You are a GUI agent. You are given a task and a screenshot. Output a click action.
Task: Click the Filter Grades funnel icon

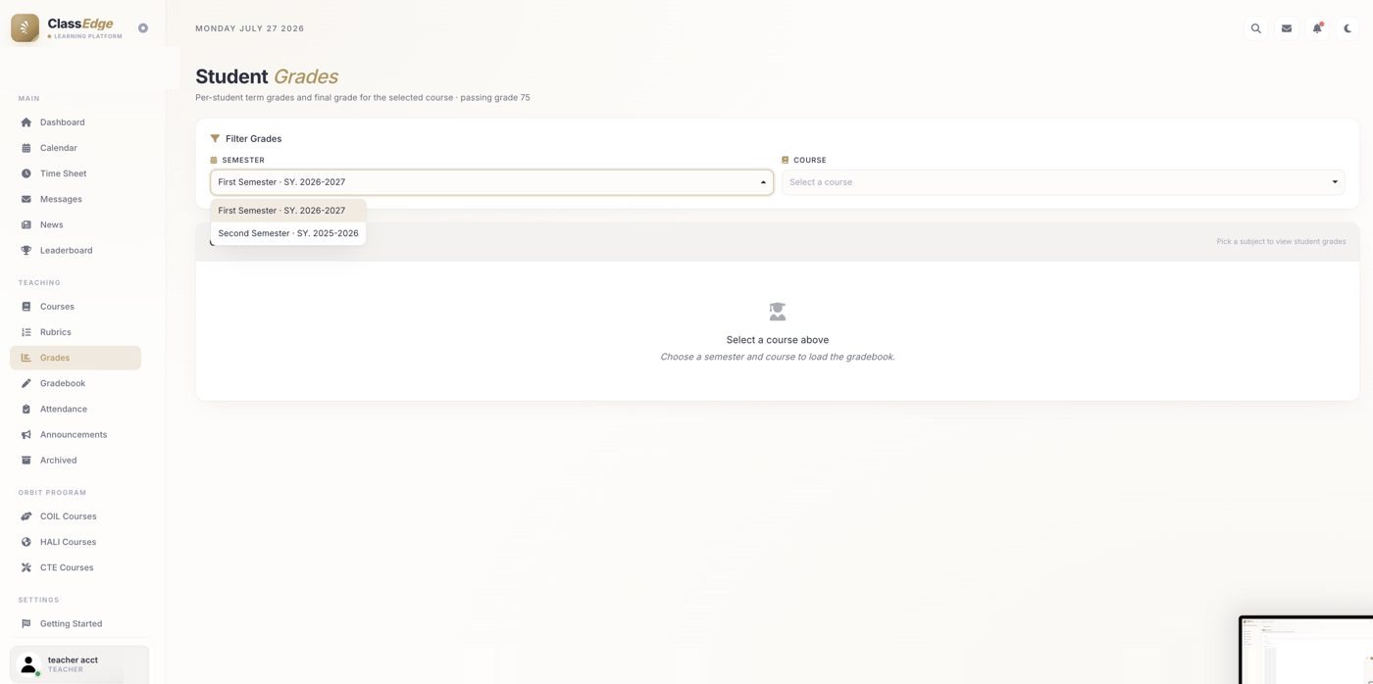215,139
